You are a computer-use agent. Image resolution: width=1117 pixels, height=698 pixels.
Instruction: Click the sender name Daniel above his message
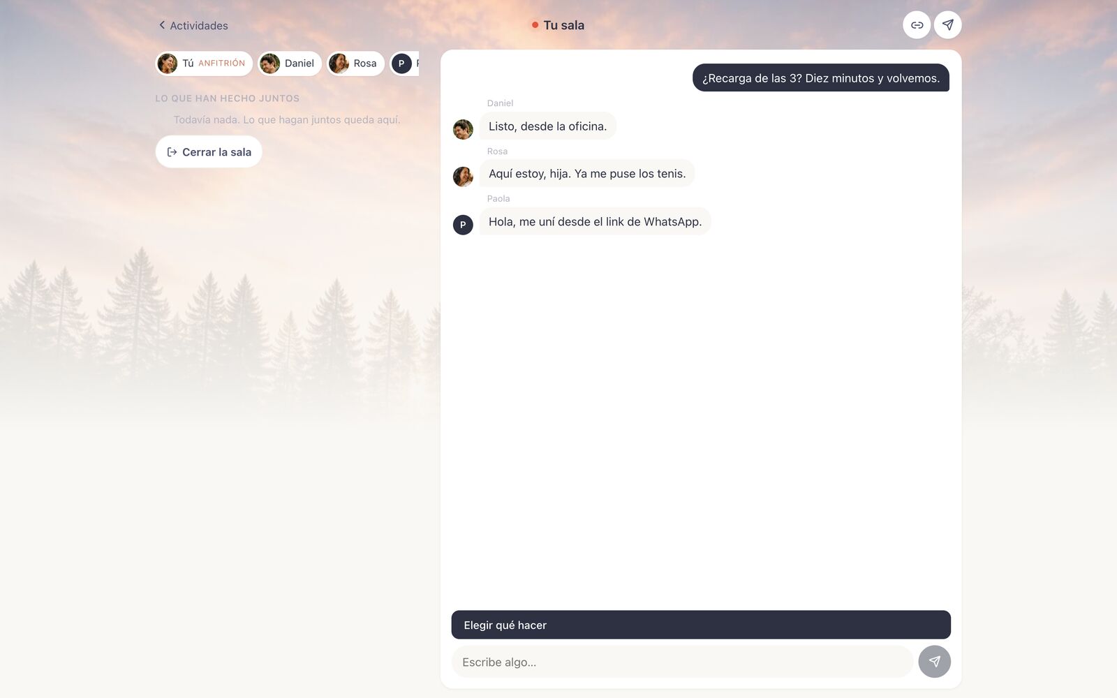[x=500, y=103]
